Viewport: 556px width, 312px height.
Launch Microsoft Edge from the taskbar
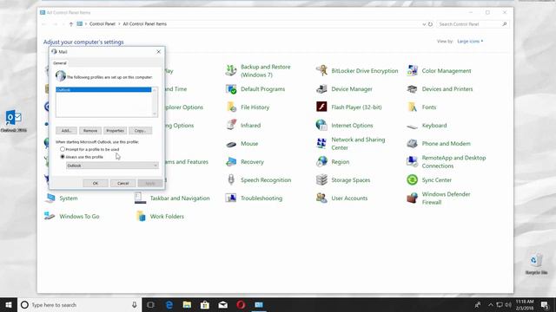pyautogui.click(x=169, y=304)
